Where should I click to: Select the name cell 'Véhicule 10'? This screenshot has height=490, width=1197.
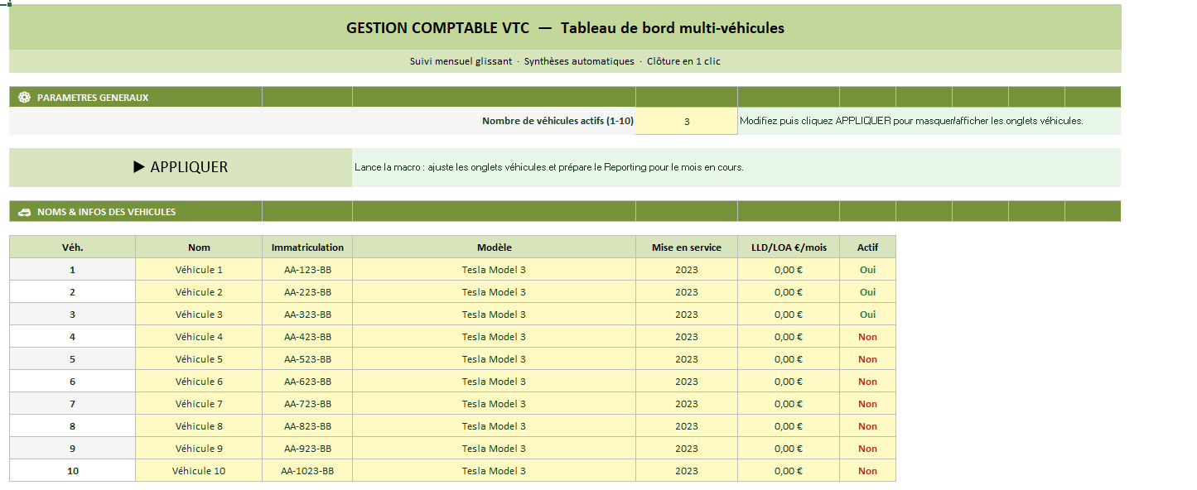[x=199, y=471]
